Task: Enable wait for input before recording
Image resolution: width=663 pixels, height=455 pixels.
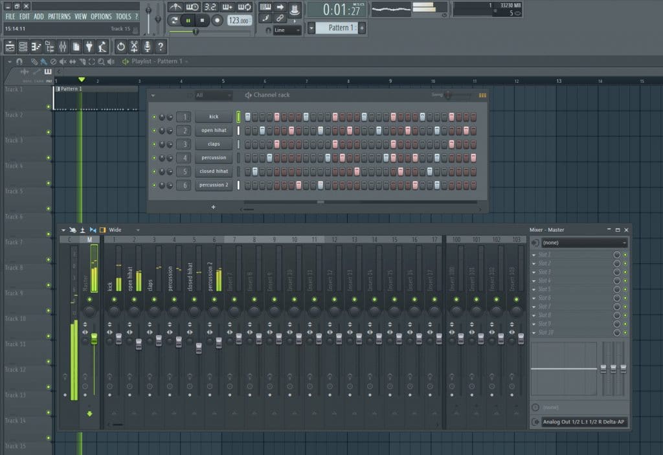Action: (x=192, y=7)
